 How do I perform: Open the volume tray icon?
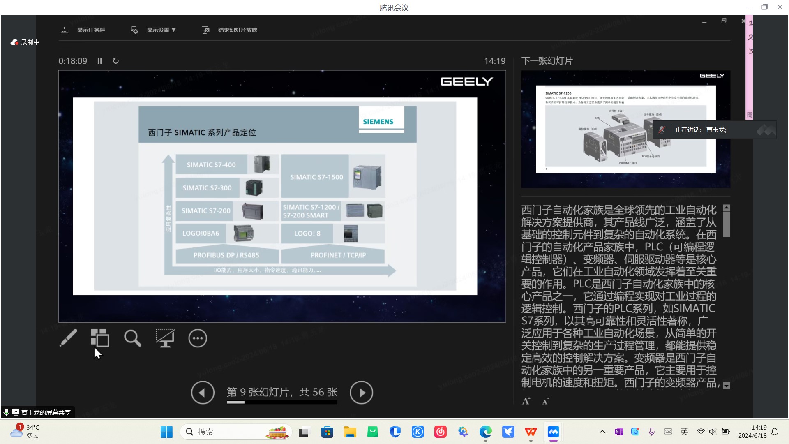coord(713,432)
